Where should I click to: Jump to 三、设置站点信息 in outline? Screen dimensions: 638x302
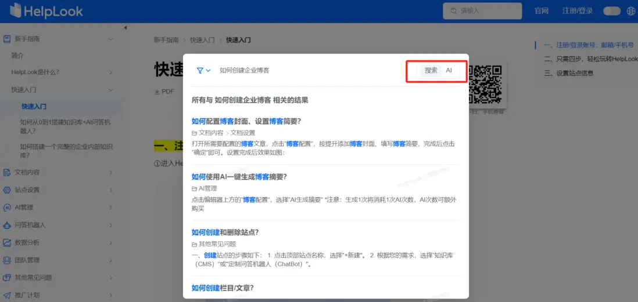(x=569, y=73)
